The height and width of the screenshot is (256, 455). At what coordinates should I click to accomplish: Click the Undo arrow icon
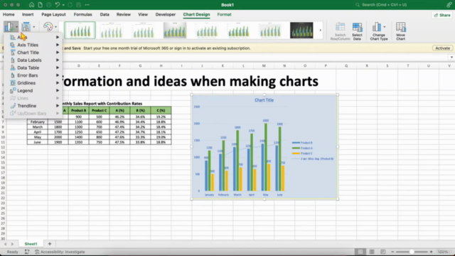point(57,5)
